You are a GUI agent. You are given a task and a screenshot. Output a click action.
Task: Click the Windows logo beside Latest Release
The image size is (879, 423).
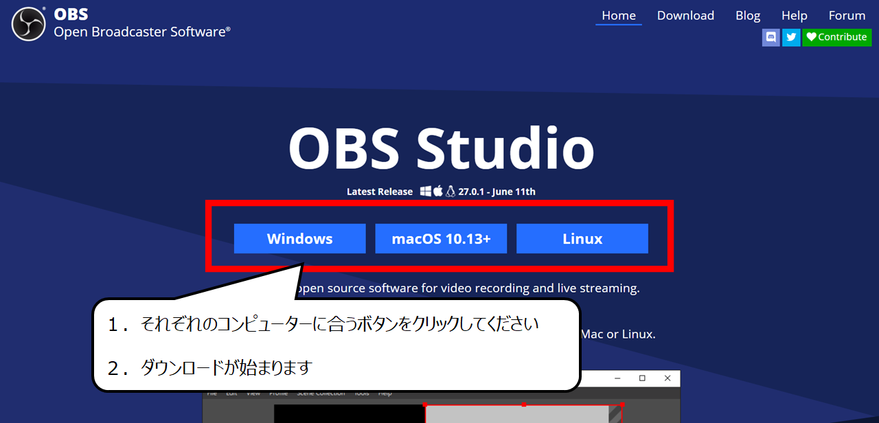pos(426,192)
